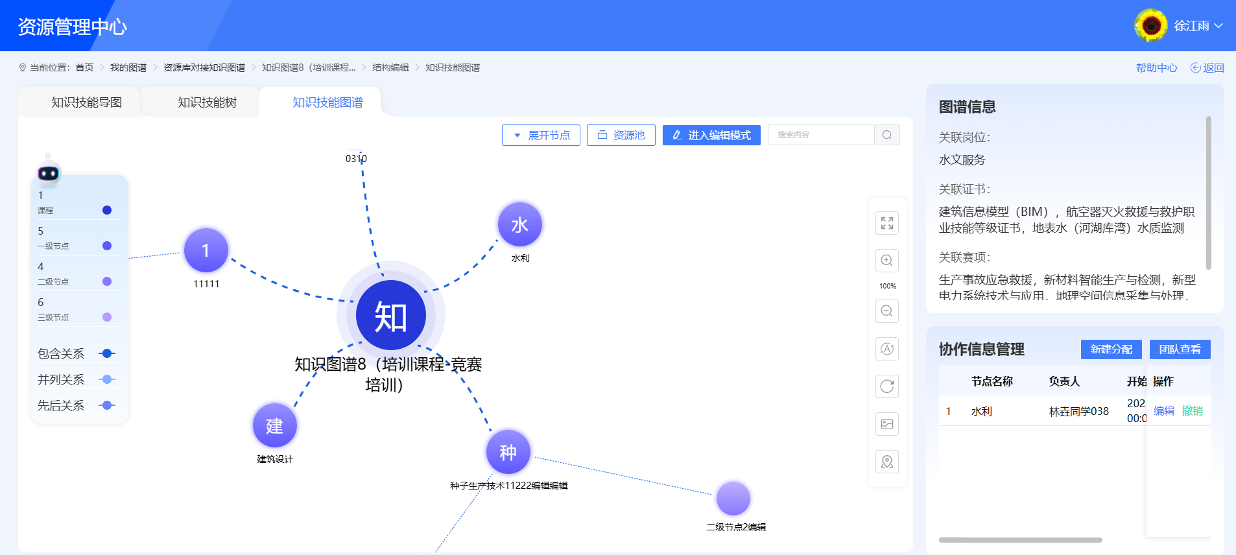Zoom in with the magnifier plus icon
1236x555 pixels.
click(x=887, y=261)
